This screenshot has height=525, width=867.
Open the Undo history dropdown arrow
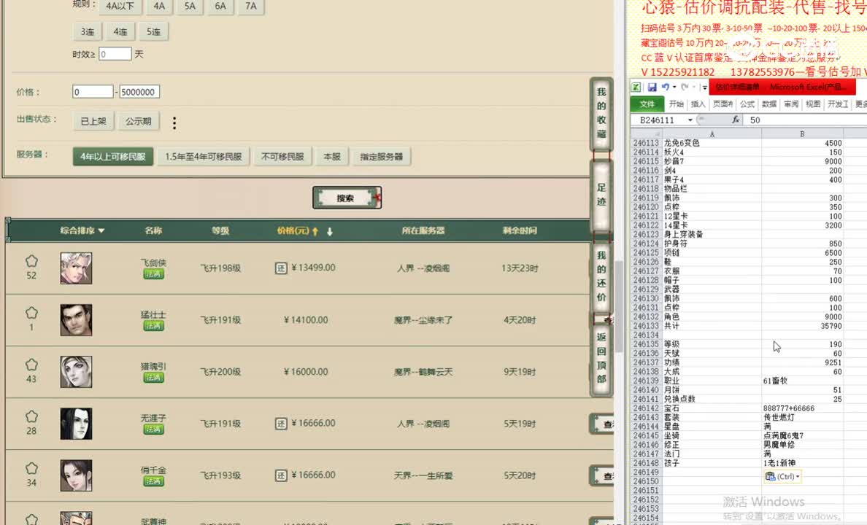click(674, 87)
